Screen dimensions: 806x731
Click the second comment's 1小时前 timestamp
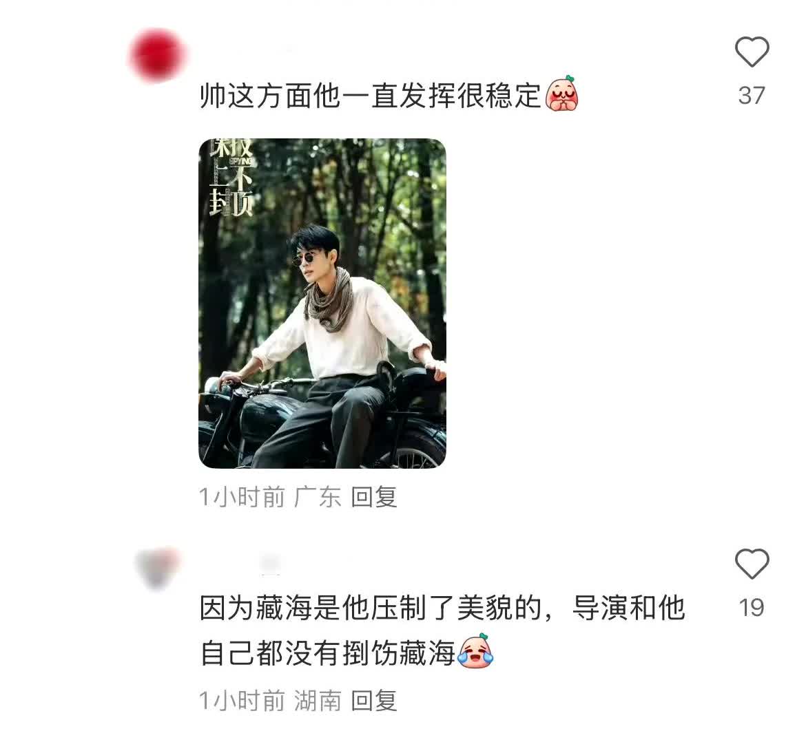pyautogui.click(x=242, y=700)
